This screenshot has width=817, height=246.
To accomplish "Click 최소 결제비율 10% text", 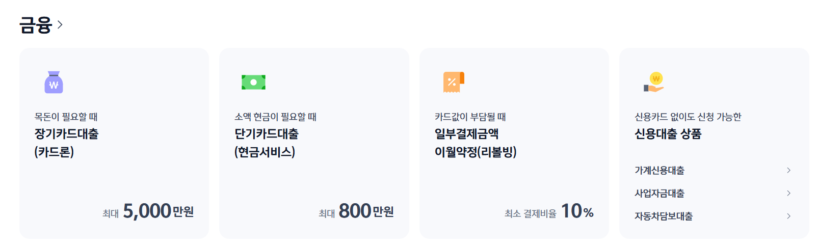I will click(x=549, y=211).
